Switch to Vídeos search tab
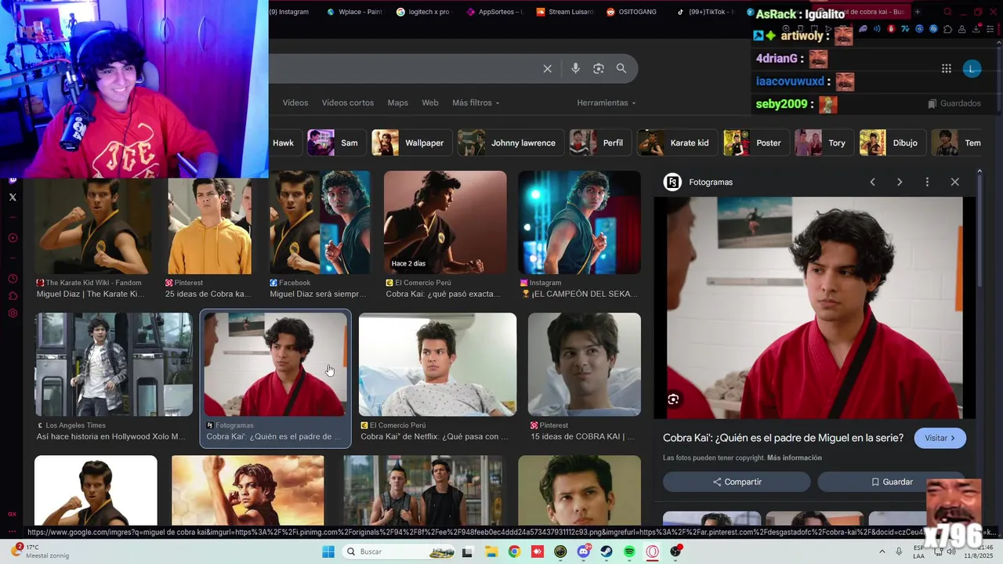 pos(295,103)
